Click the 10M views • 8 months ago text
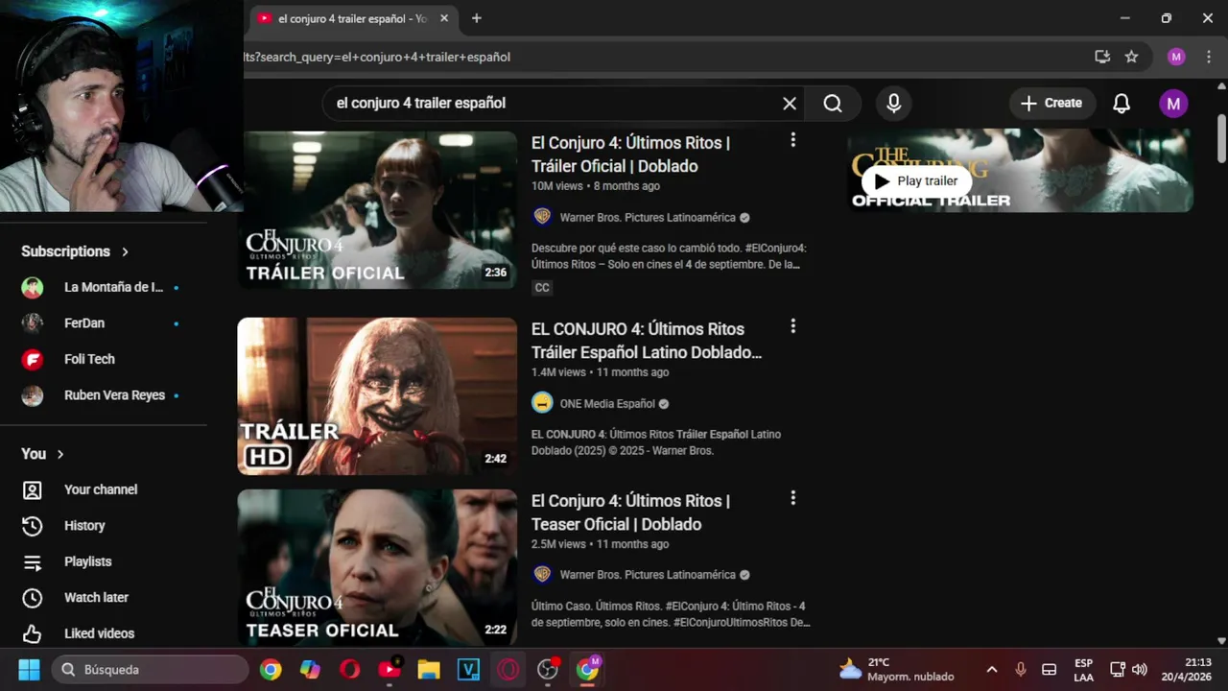Screen dimensions: 1228x691 [x=595, y=186]
